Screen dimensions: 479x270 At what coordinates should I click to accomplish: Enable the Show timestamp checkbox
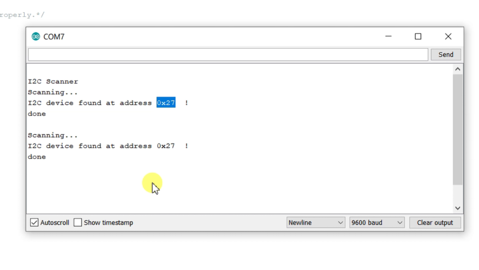click(78, 223)
